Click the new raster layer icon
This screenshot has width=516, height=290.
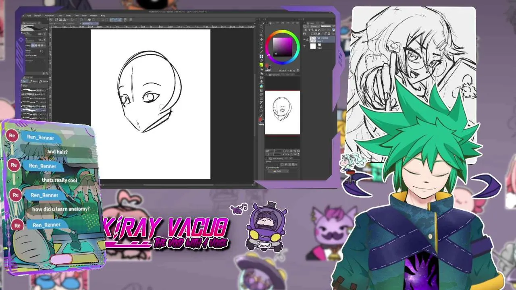[x=312, y=33]
